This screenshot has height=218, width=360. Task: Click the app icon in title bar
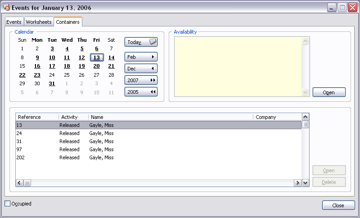click(x=6, y=8)
